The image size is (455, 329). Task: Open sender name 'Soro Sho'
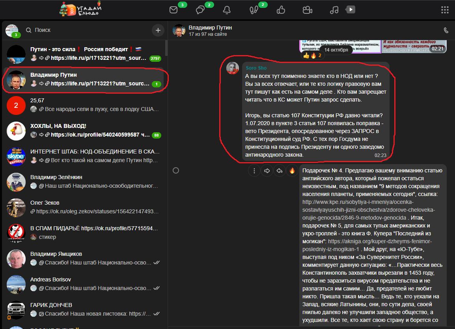pyautogui.click(x=256, y=68)
